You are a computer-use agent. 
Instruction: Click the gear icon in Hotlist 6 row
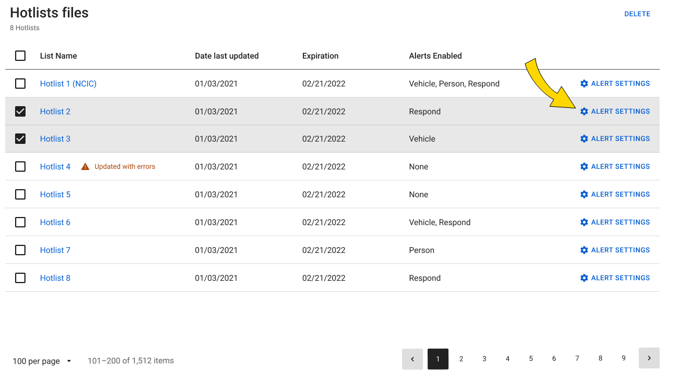(584, 222)
